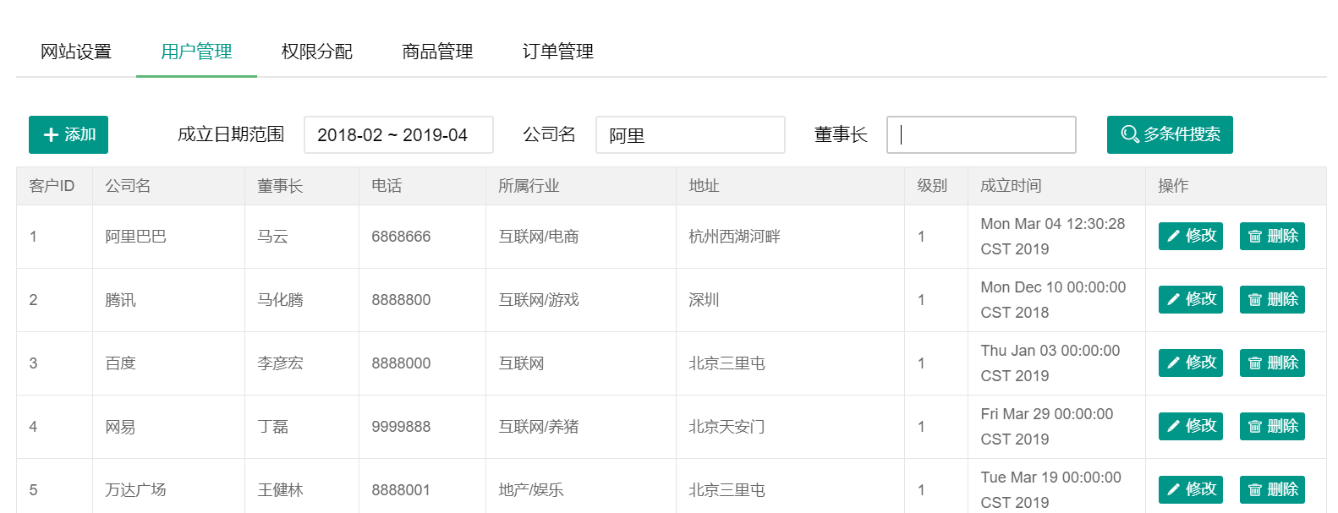
Task: Click into the 董事长 search field
Action: click(981, 134)
